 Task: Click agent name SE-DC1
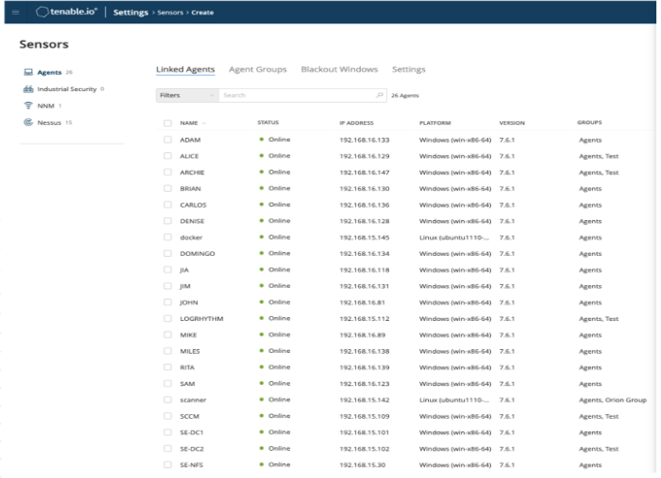pos(192,432)
